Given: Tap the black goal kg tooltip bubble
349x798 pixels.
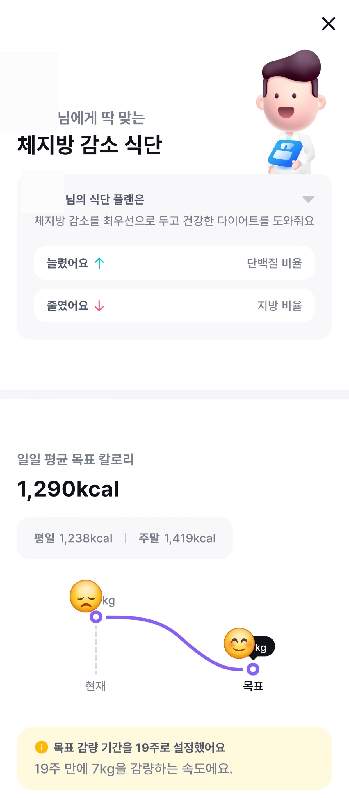Looking at the screenshot, I should point(264,647).
